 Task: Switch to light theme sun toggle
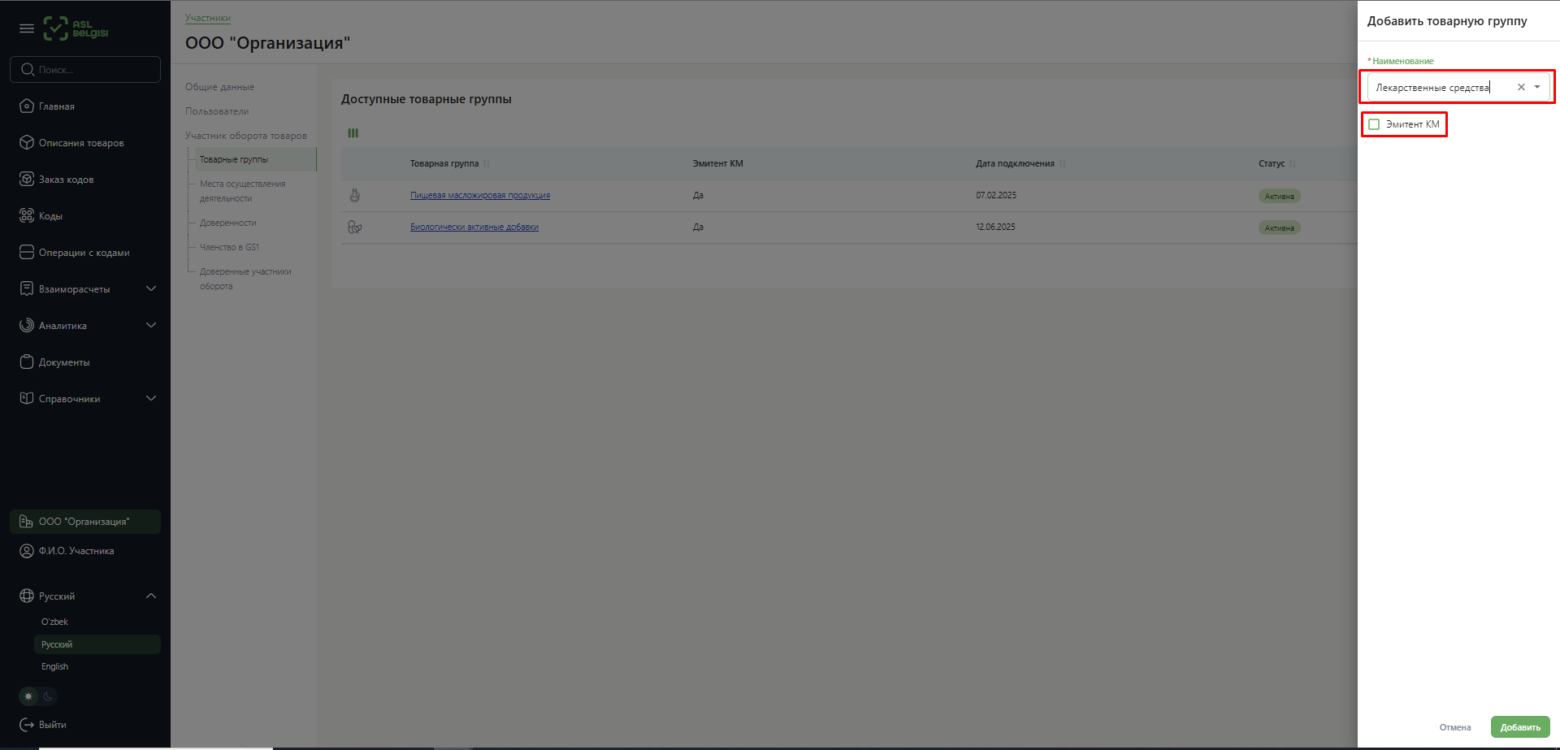pos(28,696)
